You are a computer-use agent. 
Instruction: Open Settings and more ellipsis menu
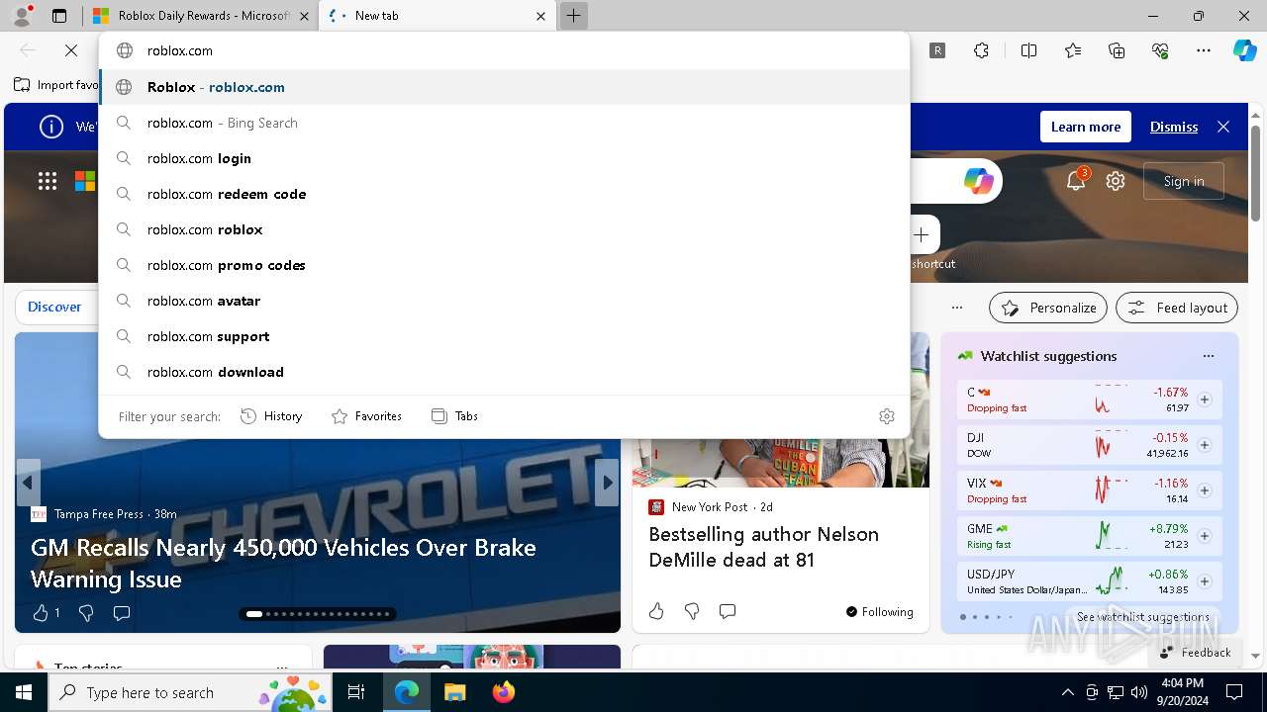coord(1204,50)
